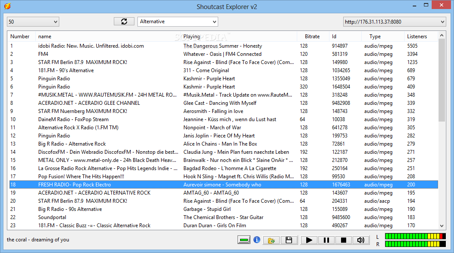Stop the stream with Stop button

click(x=343, y=240)
